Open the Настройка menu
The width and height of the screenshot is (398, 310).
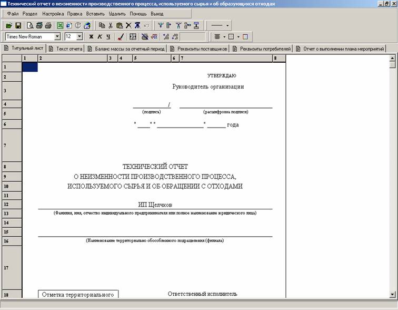coord(53,14)
